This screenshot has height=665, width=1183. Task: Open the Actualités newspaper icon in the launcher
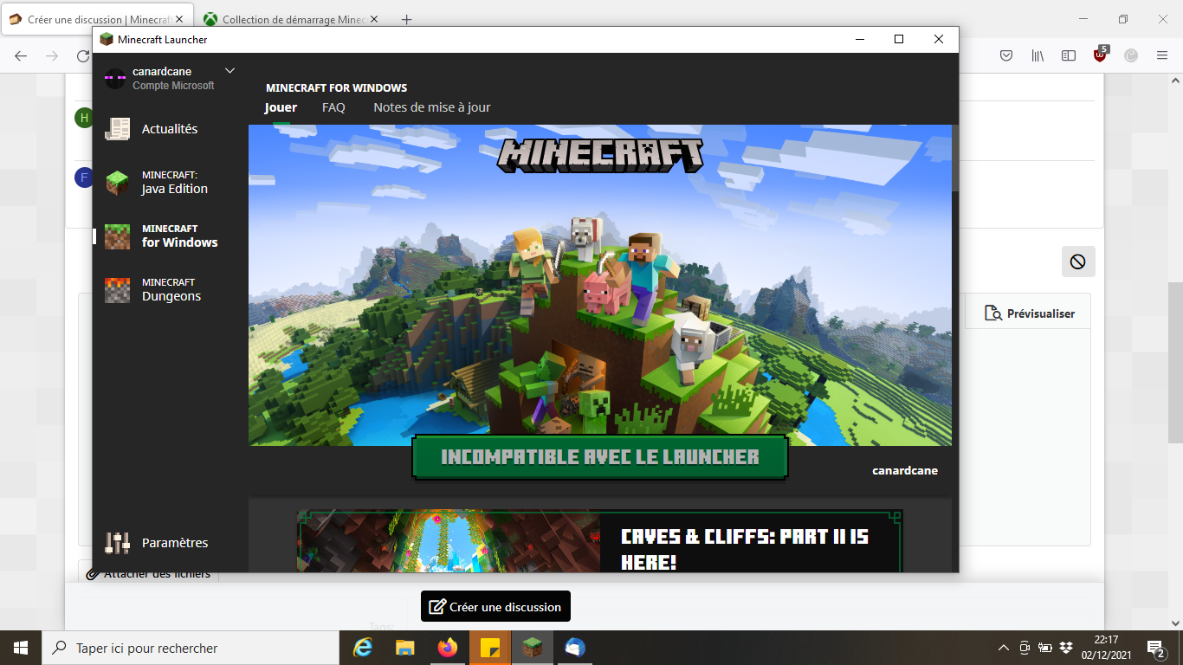coord(117,129)
